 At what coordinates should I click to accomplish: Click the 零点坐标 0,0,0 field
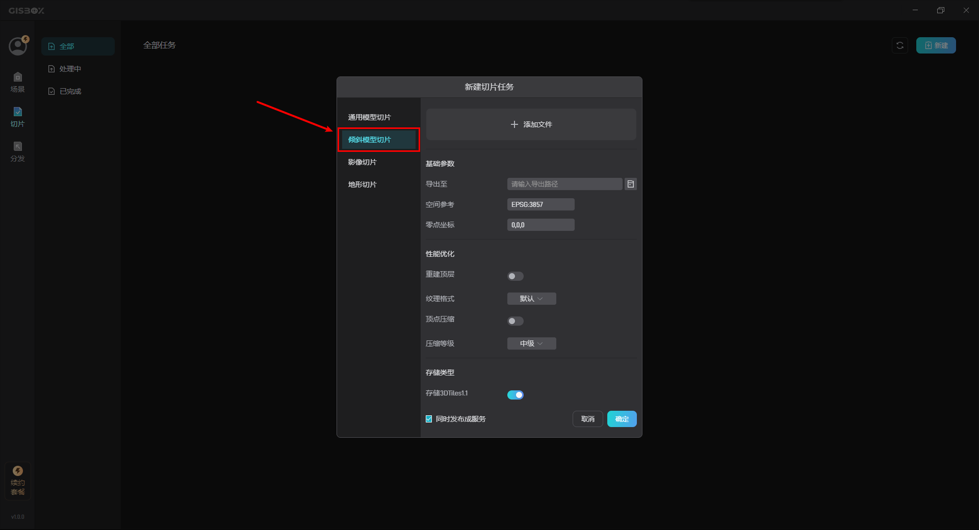(x=540, y=225)
